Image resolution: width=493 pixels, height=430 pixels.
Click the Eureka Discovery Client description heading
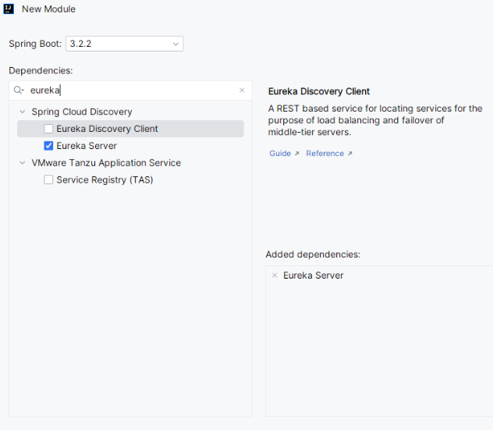tap(319, 91)
